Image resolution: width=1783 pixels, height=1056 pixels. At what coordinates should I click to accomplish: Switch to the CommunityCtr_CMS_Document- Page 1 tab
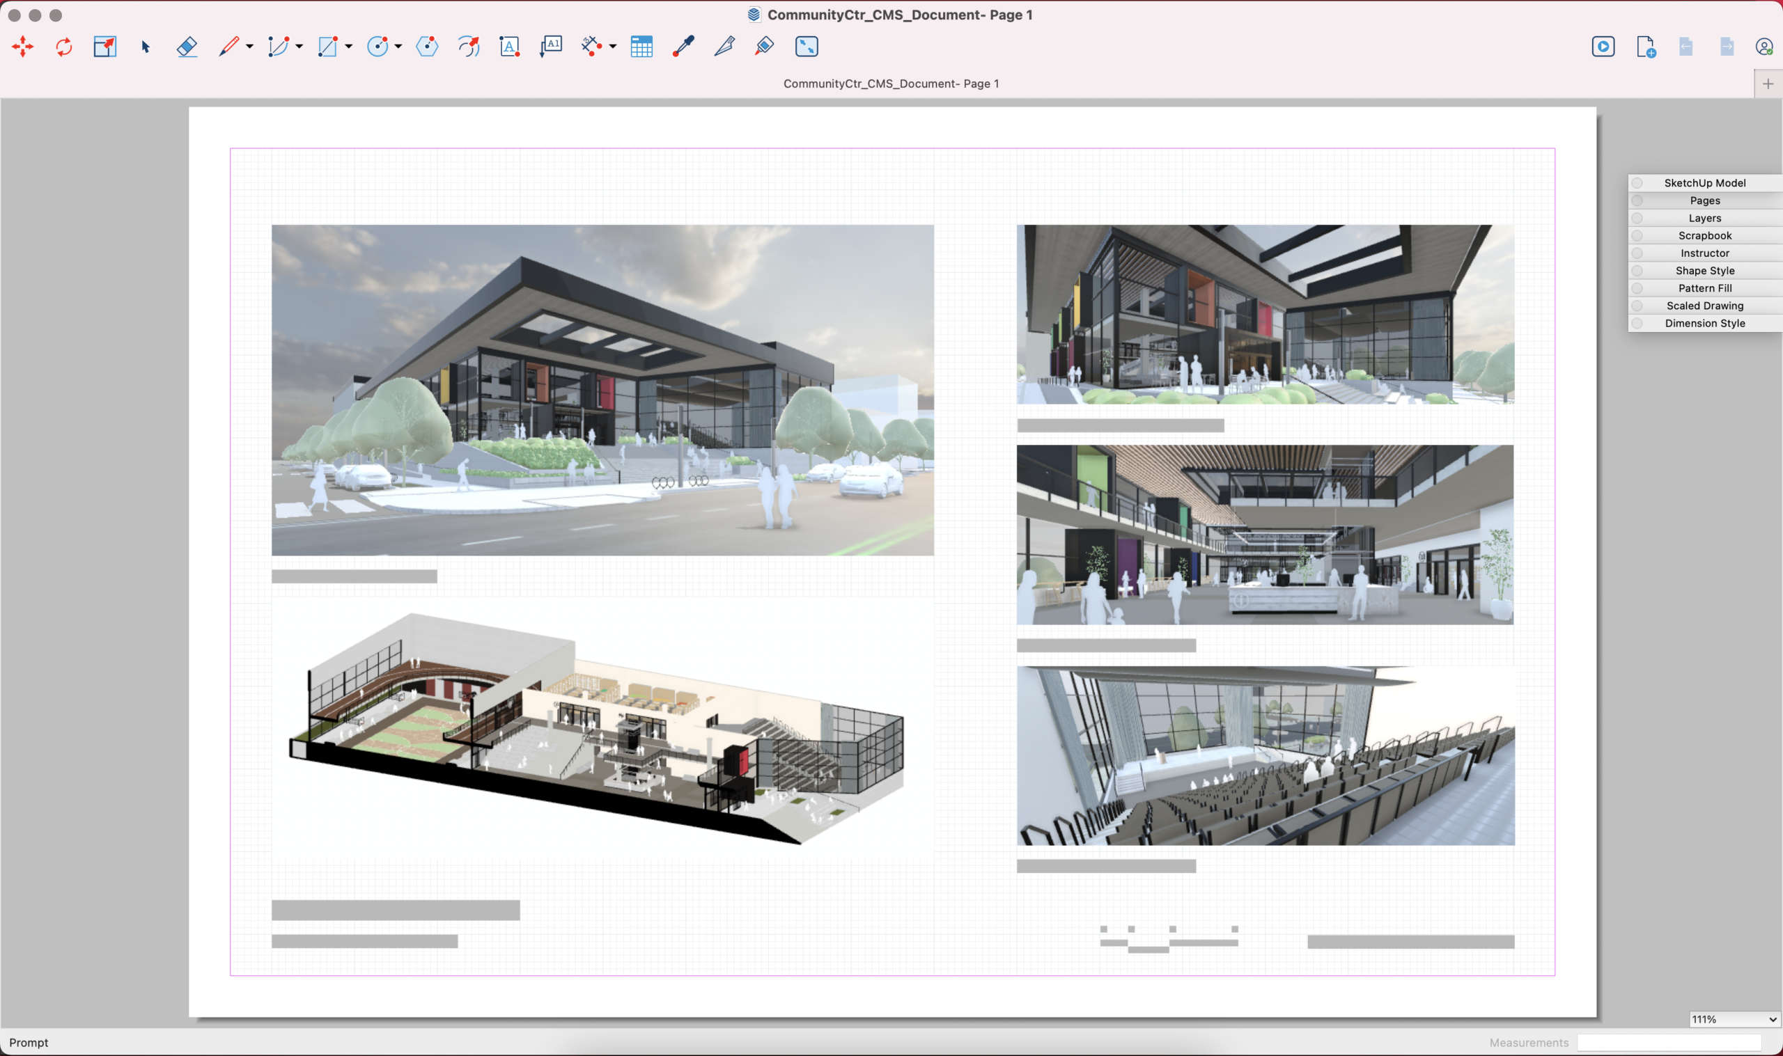pyautogui.click(x=891, y=84)
